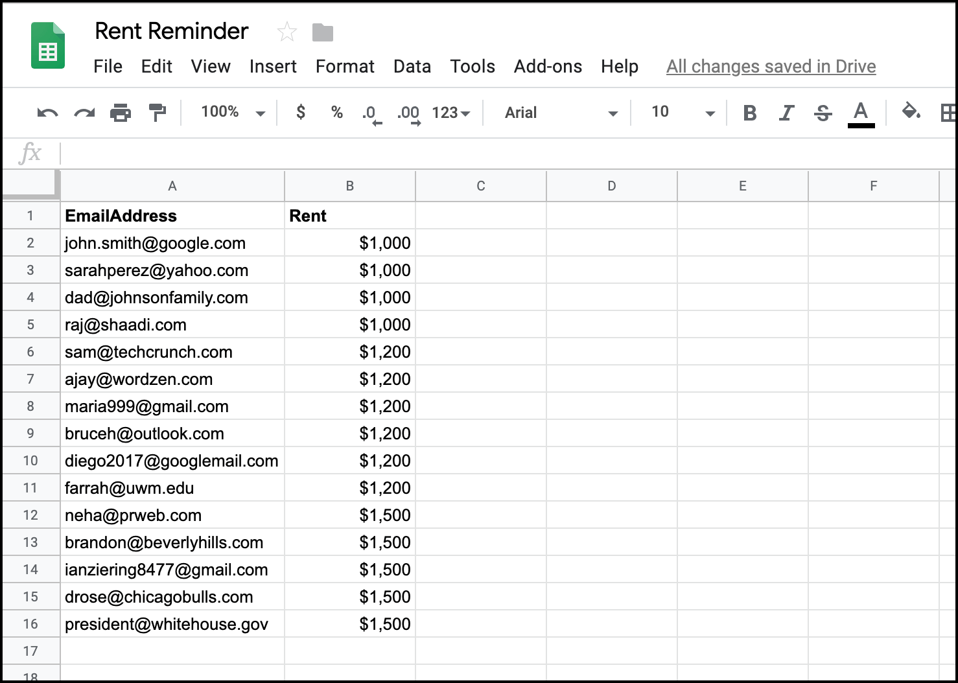Screen dimensions: 958x683
Task: Open the Data menu
Action: [412, 66]
